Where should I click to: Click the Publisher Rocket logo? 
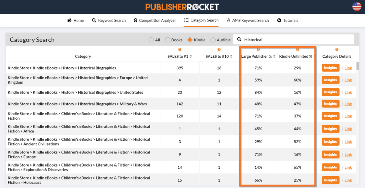(182, 7)
